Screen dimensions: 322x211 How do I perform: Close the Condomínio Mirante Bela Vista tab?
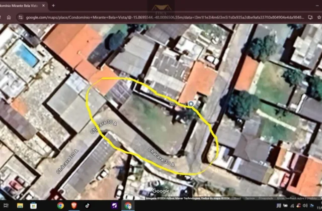point(43,6)
